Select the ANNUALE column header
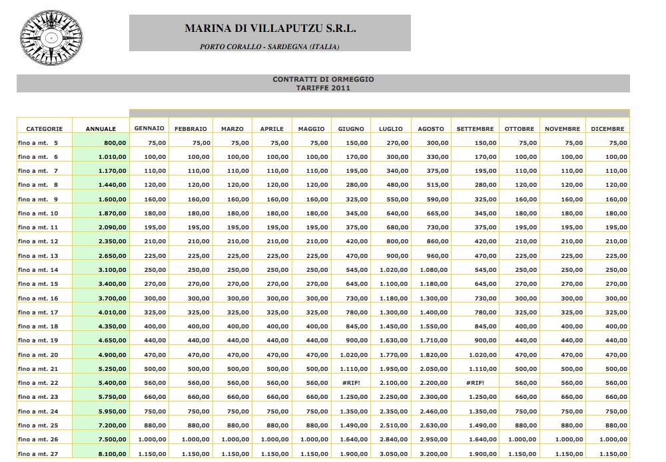This screenshot has width=666, height=462. 101,129
